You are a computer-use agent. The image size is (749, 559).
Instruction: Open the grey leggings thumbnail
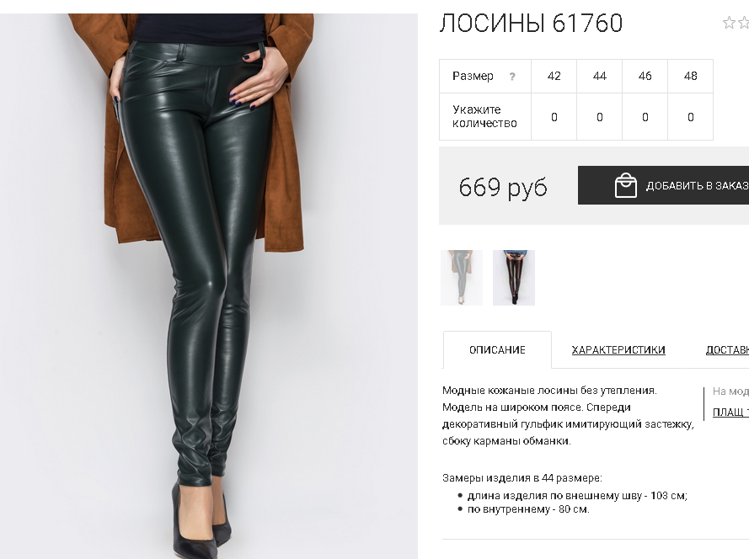pos(462,277)
